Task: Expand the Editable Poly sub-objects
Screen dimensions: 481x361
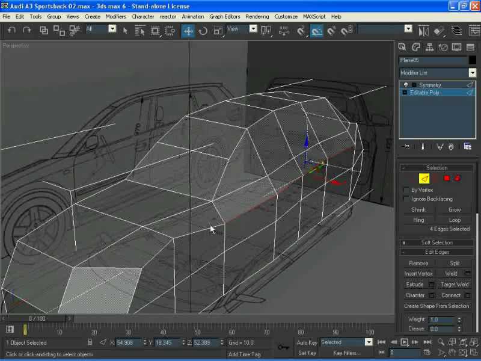Action: click(405, 93)
